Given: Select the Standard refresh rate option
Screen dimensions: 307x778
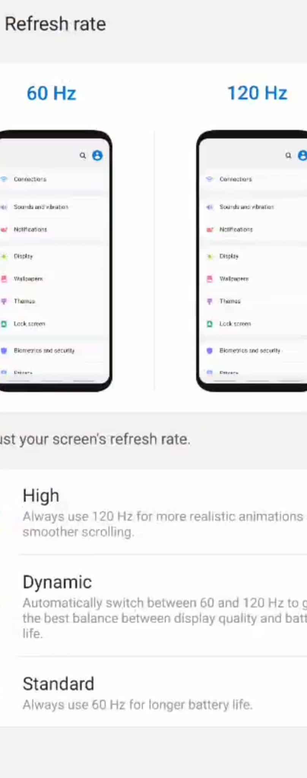Looking at the screenshot, I should (x=153, y=692).
